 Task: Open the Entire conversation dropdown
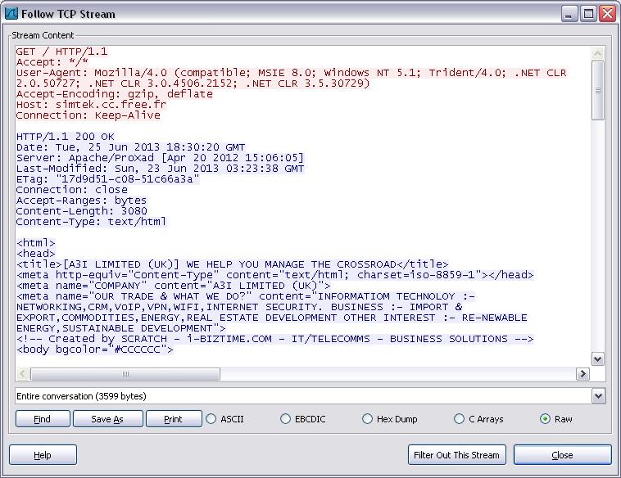click(x=598, y=396)
